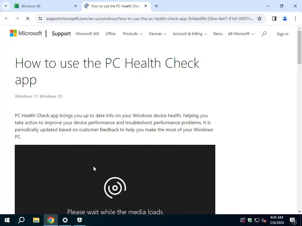Expand Account & billing menu

190,34
